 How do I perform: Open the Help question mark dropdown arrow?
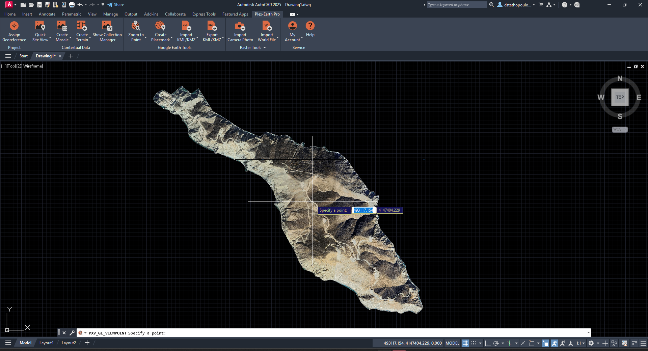[x=570, y=5]
